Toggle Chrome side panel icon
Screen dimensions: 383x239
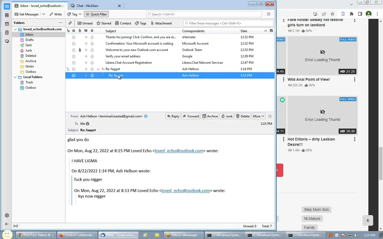pos(360,14)
